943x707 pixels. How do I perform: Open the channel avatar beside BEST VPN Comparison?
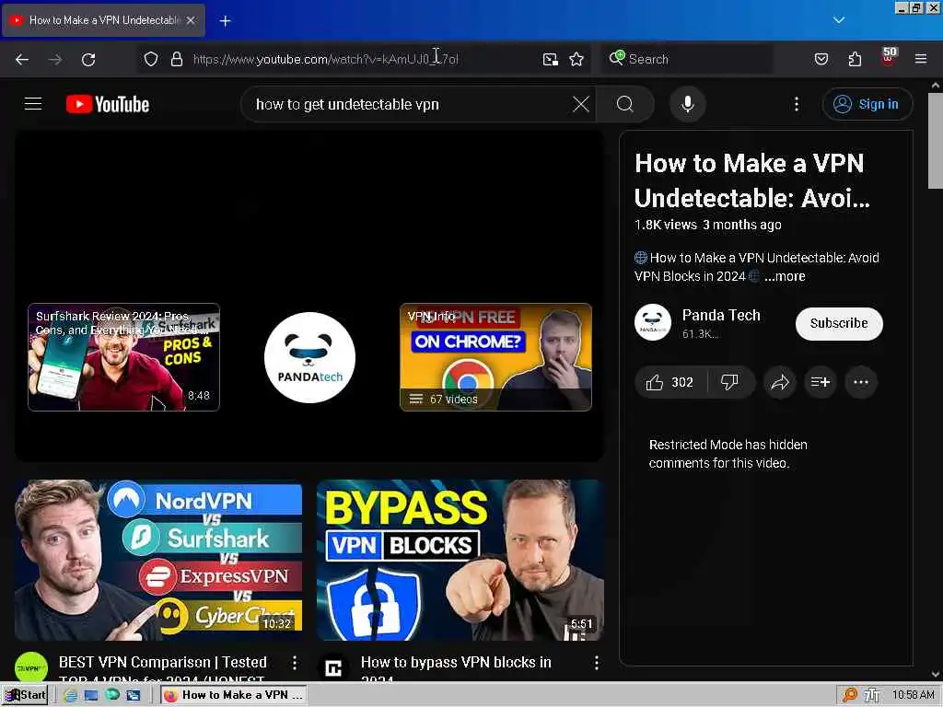tap(31, 668)
